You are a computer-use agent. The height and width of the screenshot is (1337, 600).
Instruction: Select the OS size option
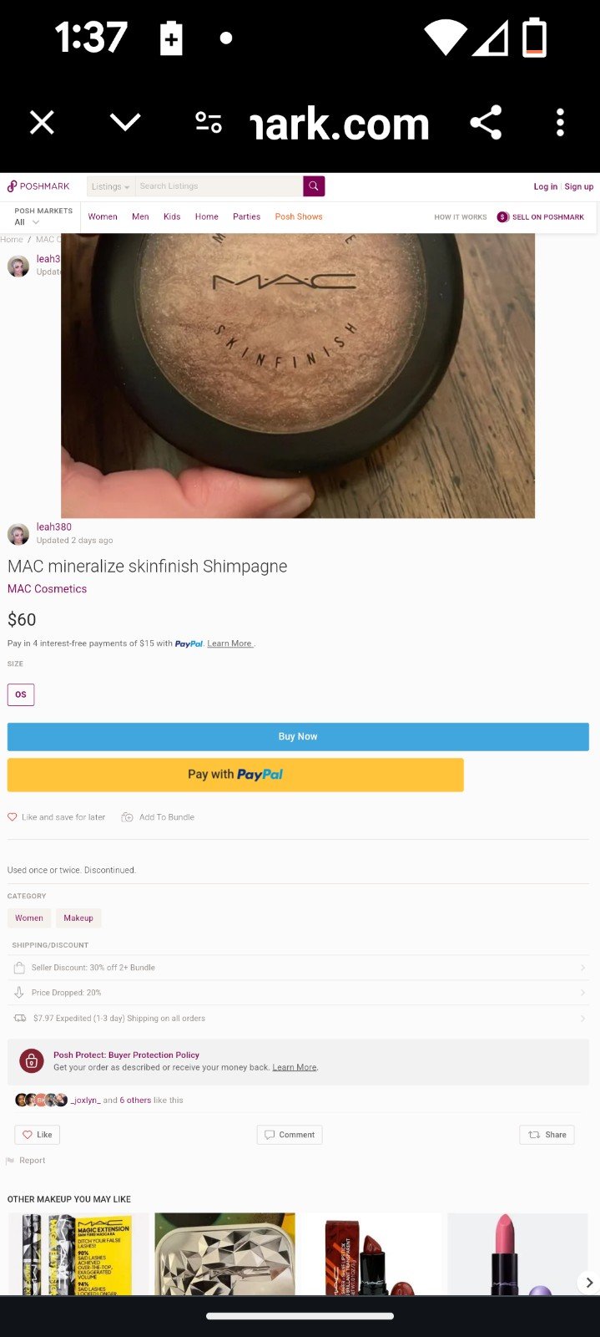click(x=21, y=694)
